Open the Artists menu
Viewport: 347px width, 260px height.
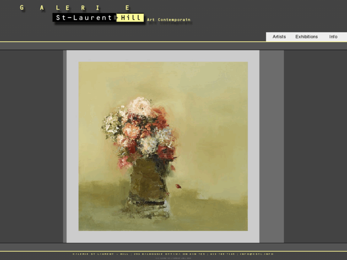pos(279,37)
